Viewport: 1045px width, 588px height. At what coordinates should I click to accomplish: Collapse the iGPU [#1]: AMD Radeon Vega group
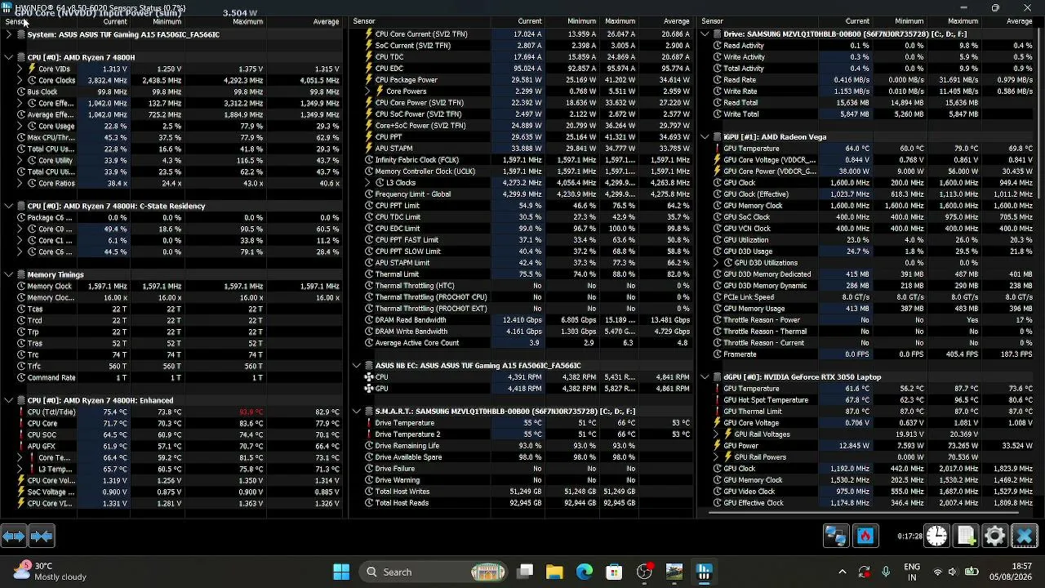tap(705, 137)
